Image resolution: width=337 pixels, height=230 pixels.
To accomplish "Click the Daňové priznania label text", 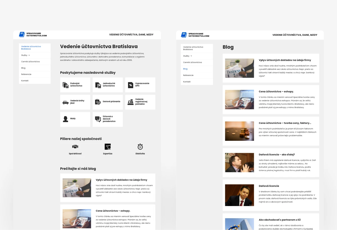I will (x=111, y=101).
